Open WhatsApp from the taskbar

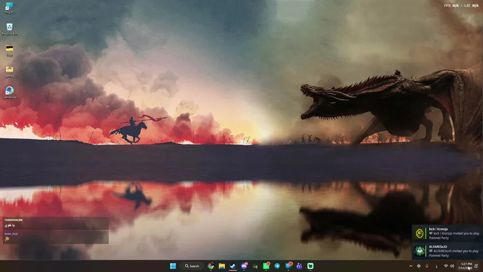tap(266, 266)
